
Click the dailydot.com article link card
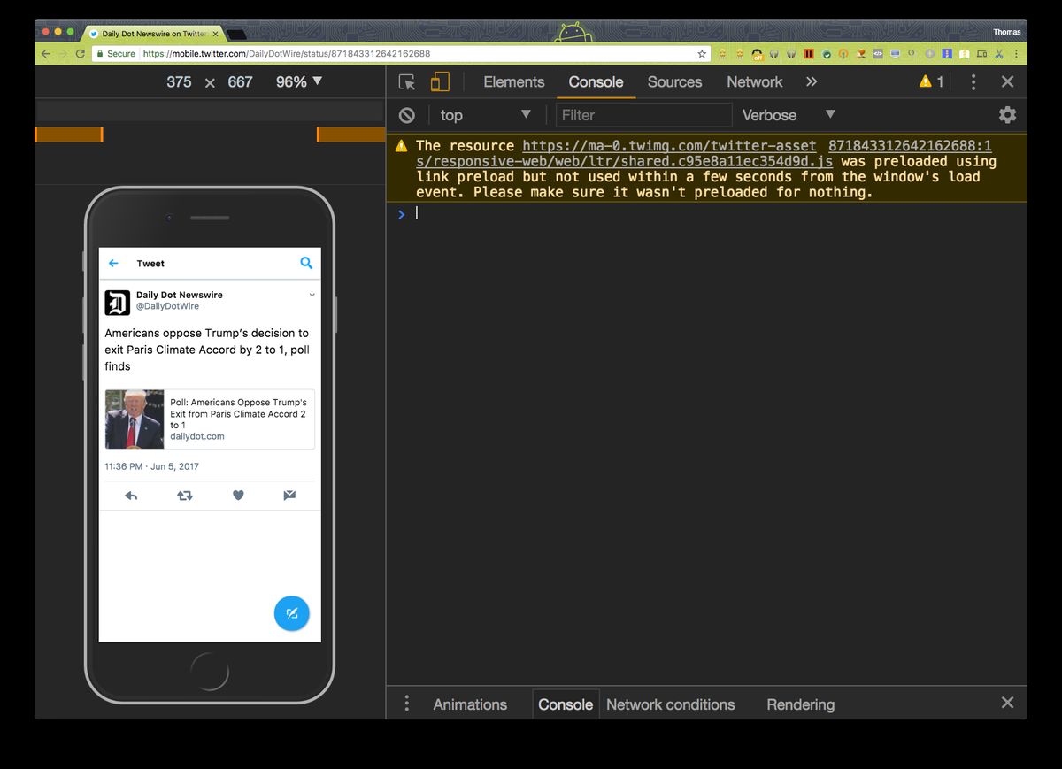click(210, 419)
